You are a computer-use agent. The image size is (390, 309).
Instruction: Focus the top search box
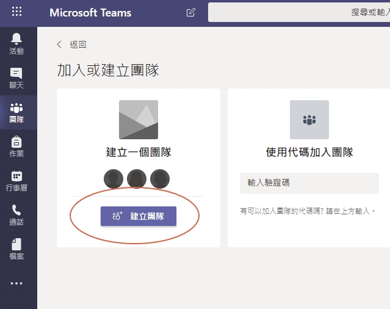pyautogui.click(x=299, y=12)
